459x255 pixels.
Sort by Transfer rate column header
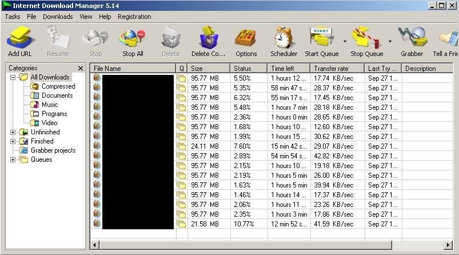337,69
